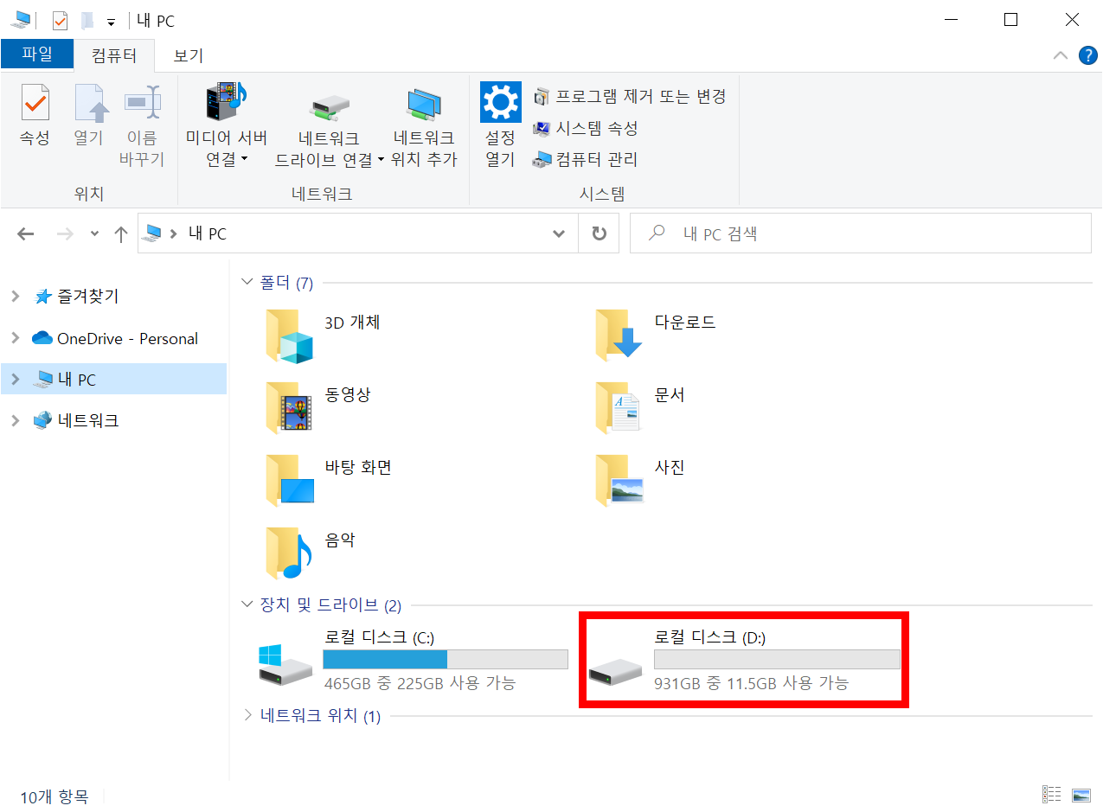Select the 문서 folder icon
Screen dimensions: 1103x812
[619, 406]
